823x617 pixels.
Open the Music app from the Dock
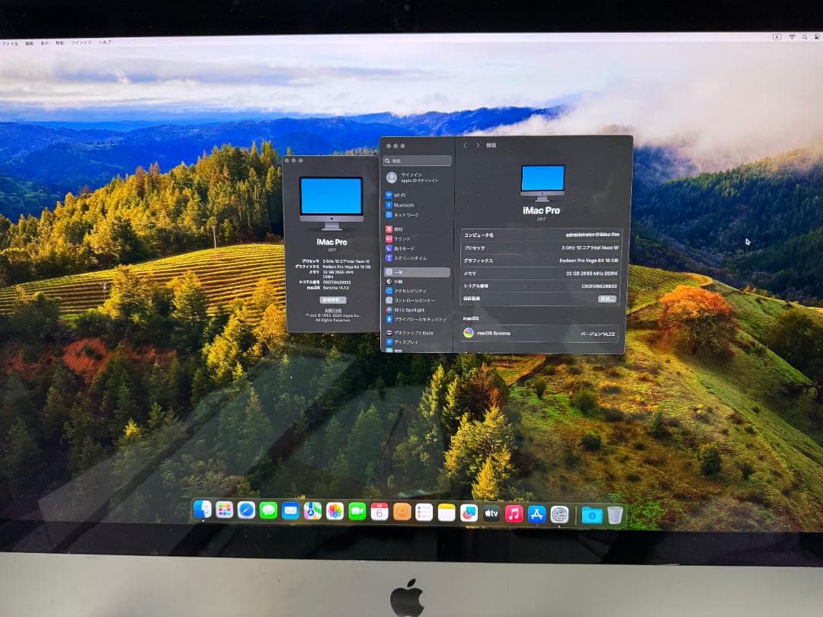click(x=513, y=513)
